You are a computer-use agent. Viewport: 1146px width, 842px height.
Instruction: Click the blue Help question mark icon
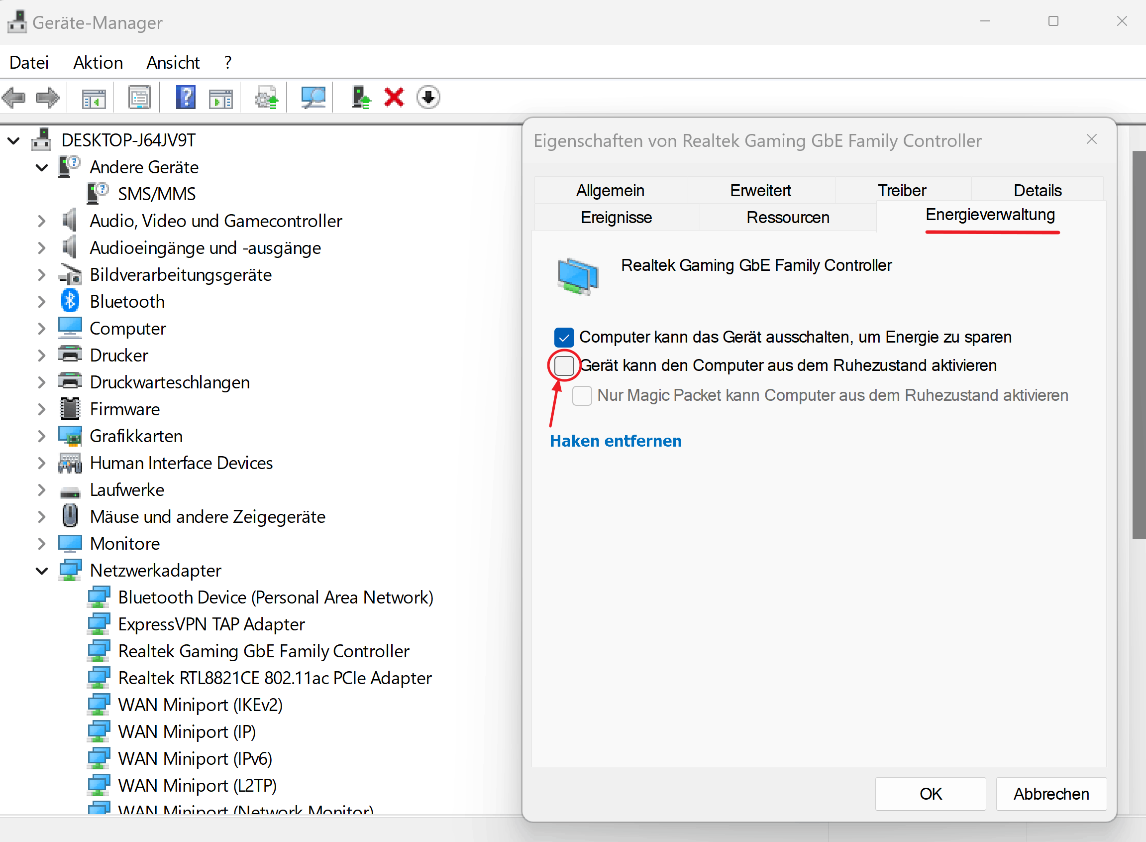click(186, 98)
